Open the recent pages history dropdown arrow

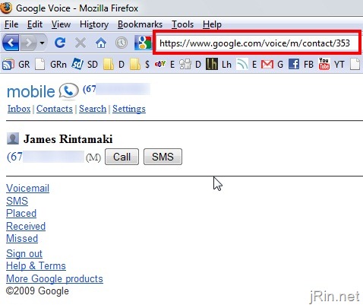[x=42, y=43]
